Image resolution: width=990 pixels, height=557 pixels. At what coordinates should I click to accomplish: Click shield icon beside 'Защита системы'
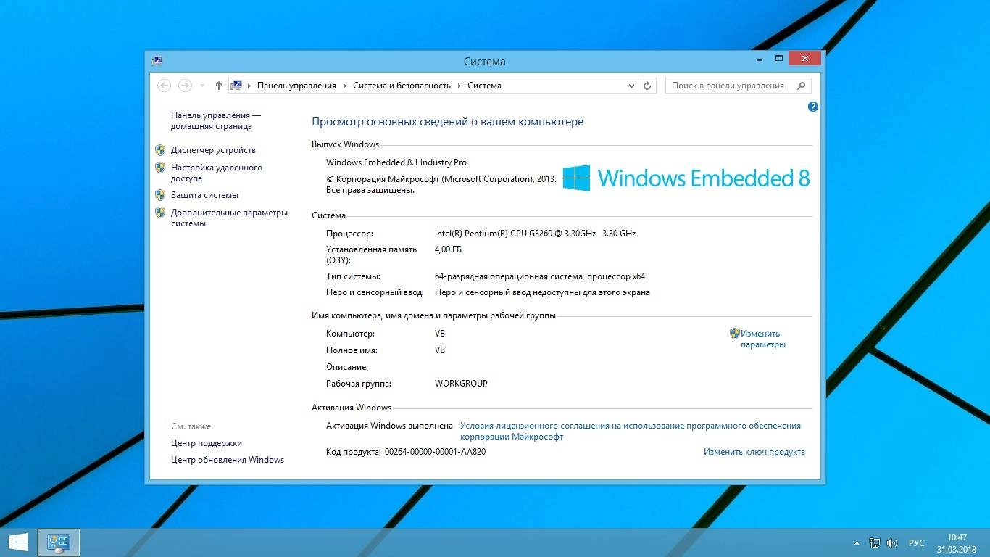(160, 195)
